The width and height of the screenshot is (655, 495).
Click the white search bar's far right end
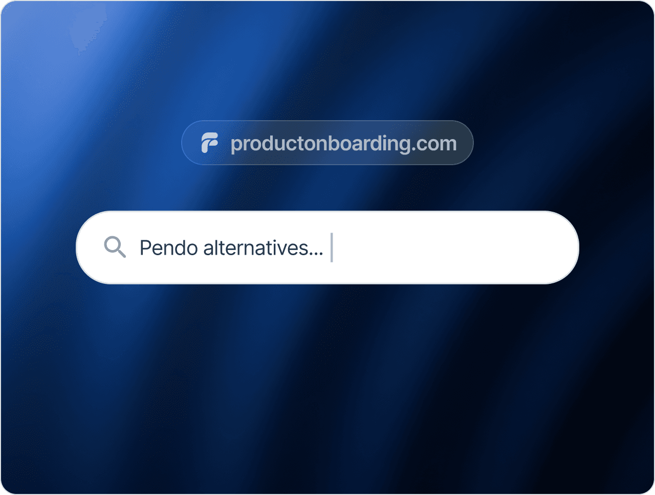click(565, 247)
